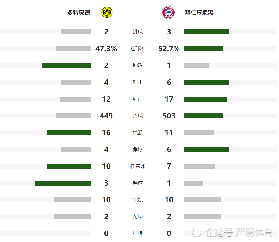Click Bayern's green 角球 bar

pos(206,149)
